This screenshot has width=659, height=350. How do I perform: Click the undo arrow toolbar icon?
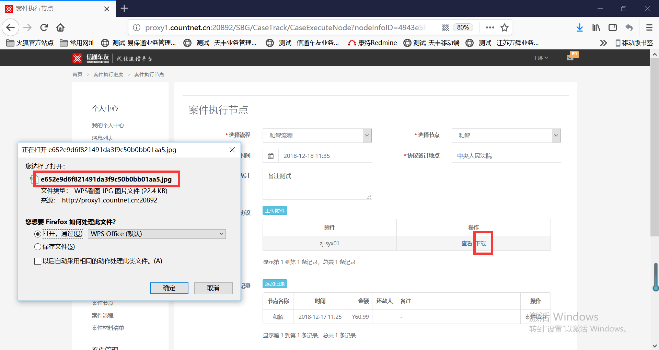(x=629, y=27)
